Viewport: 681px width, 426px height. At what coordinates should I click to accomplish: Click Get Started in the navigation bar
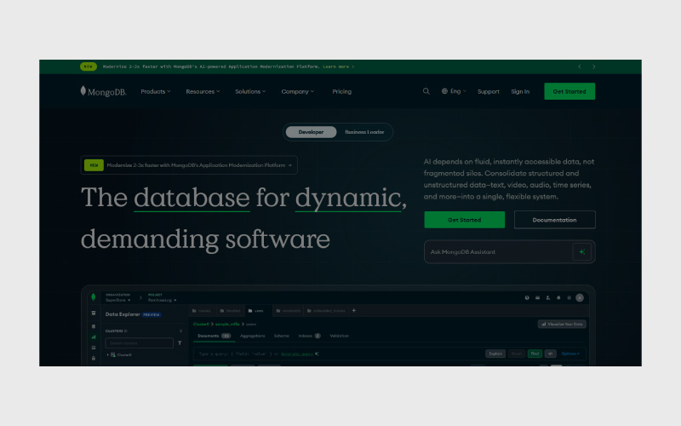pyautogui.click(x=569, y=91)
